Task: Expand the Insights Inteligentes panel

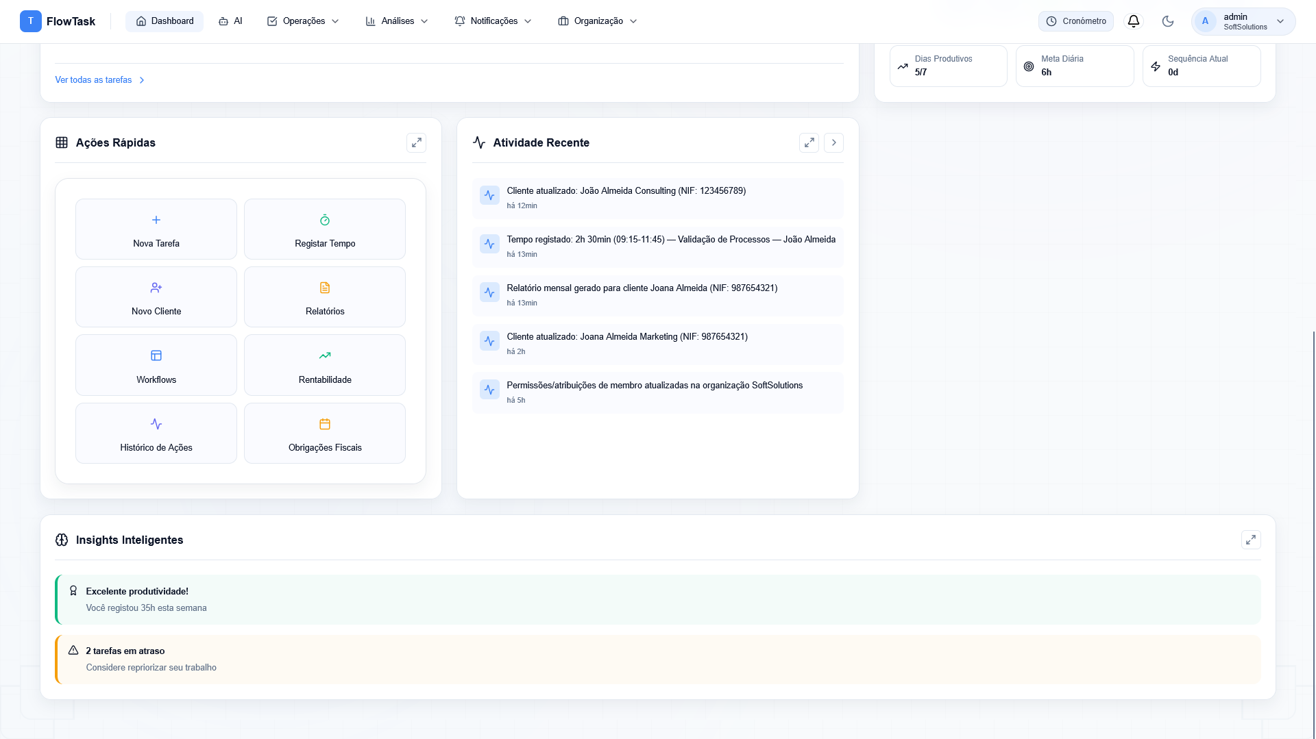Action: click(1251, 540)
